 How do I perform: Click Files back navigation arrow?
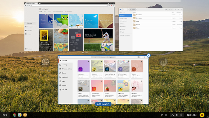pos(124,10)
